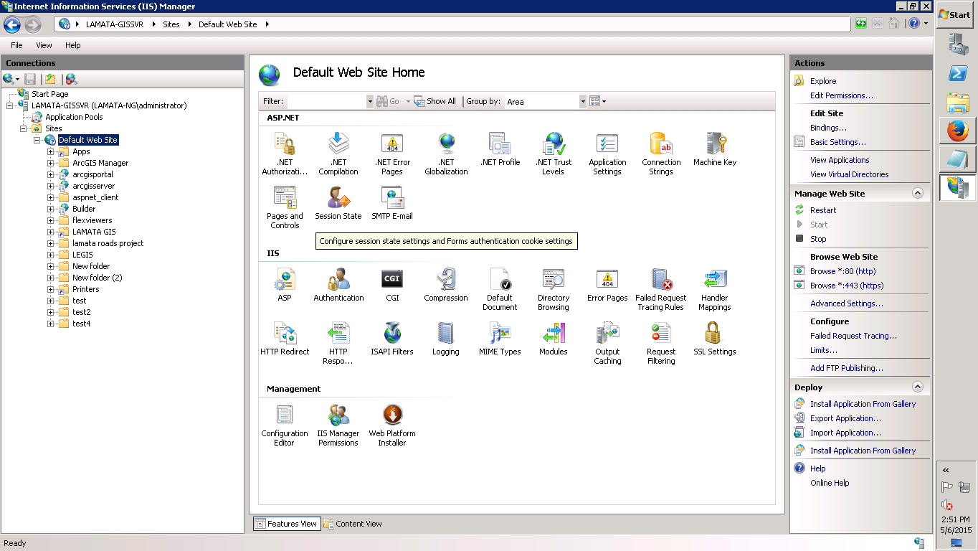This screenshot has height=551, width=978.
Task: Open Application Settings feature
Action: click(607, 154)
